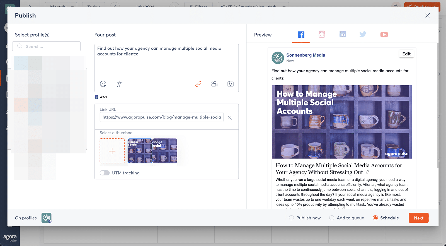Image resolution: width=446 pixels, height=246 pixels.
Task: Clear the Link URL field with X
Action: (x=230, y=118)
